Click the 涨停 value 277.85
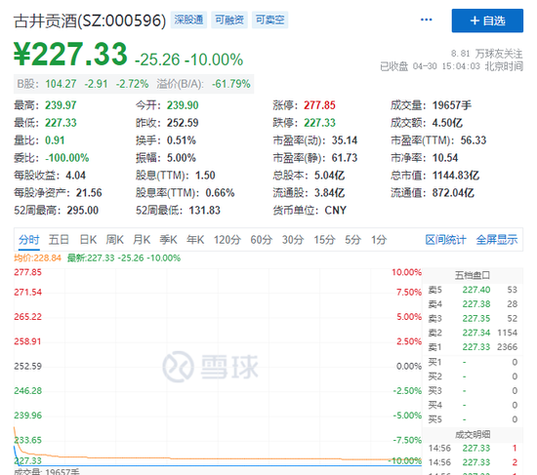 click(319, 105)
